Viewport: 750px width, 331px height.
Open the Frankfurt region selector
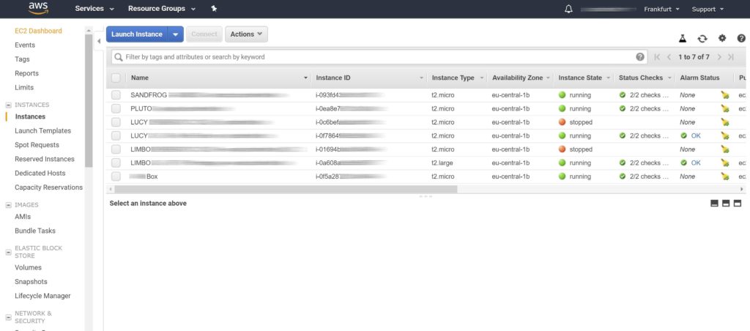click(661, 9)
